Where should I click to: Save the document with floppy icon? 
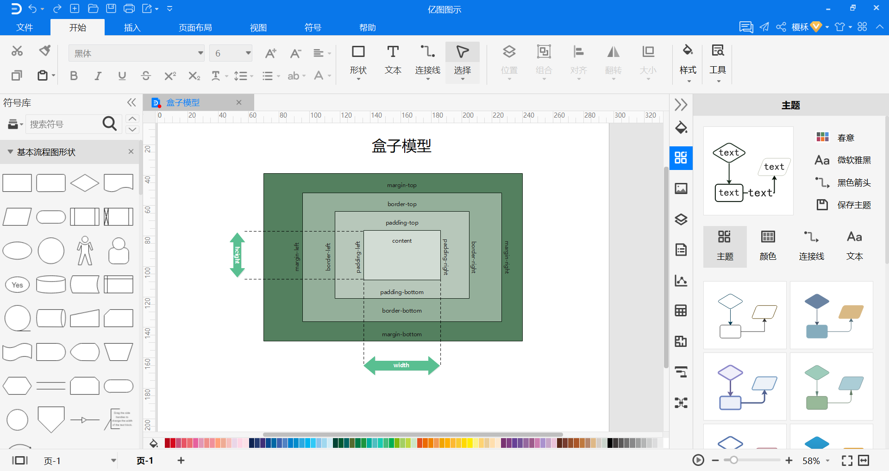[x=111, y=9]
